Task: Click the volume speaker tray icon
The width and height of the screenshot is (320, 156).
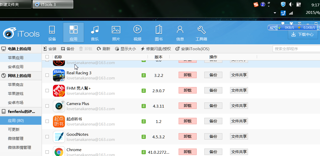Action: [291, 4]
